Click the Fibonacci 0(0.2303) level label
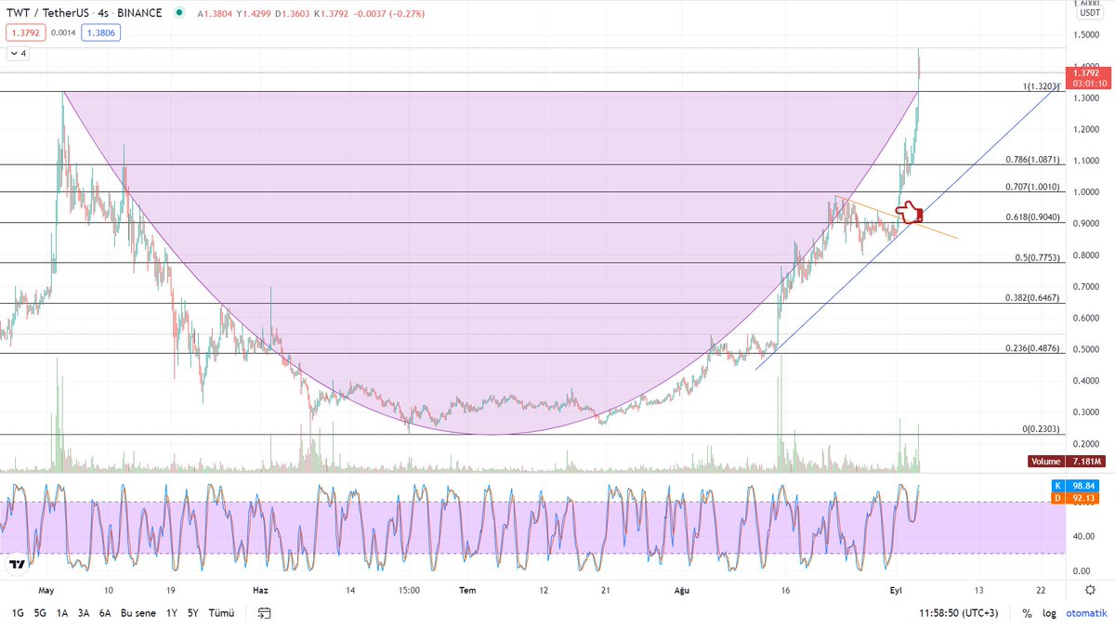This screenshot has width=1115, height=627. click(x=1042, y=429)
